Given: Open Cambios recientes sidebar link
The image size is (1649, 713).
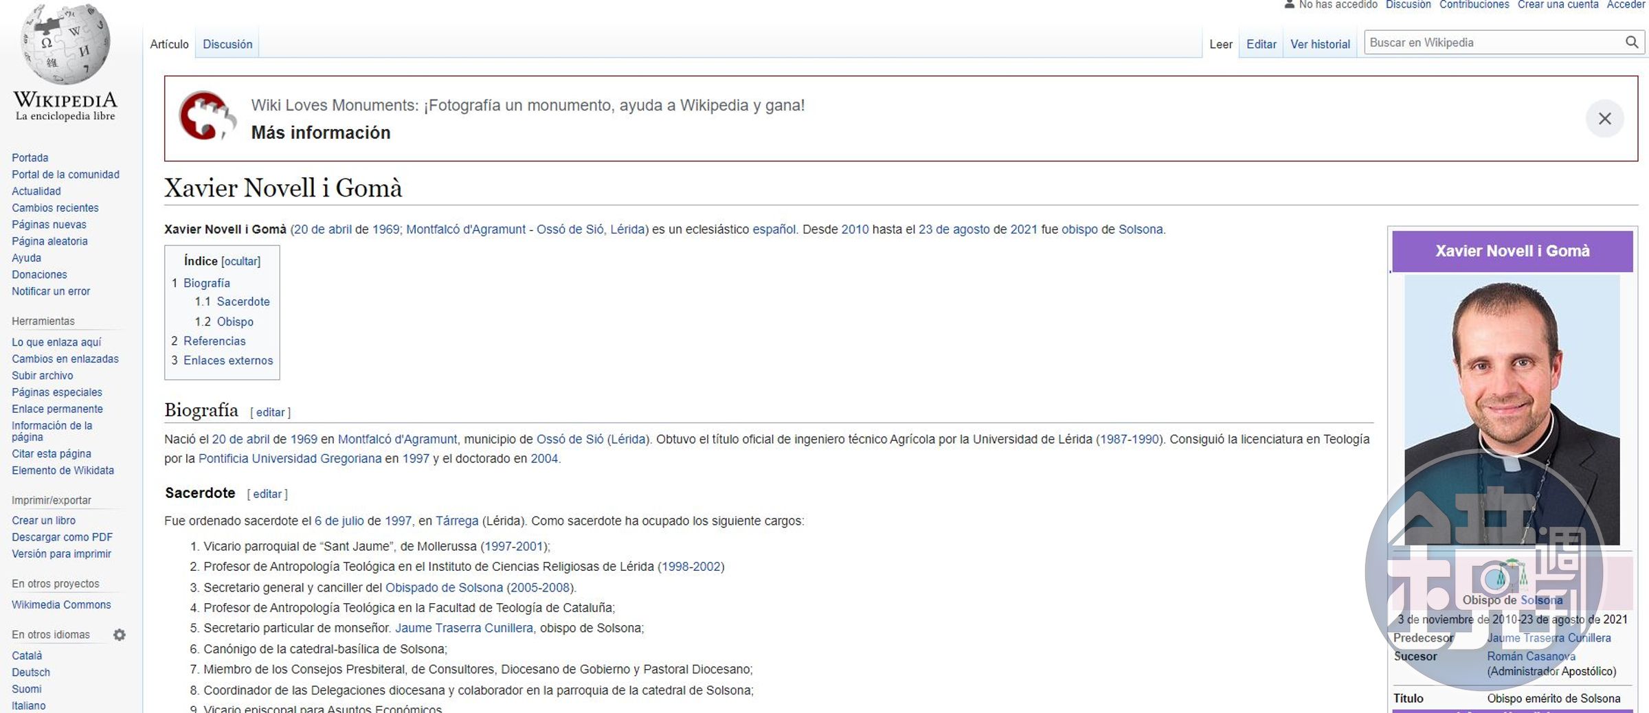Looking at the screenshot, I should (55, 208).
